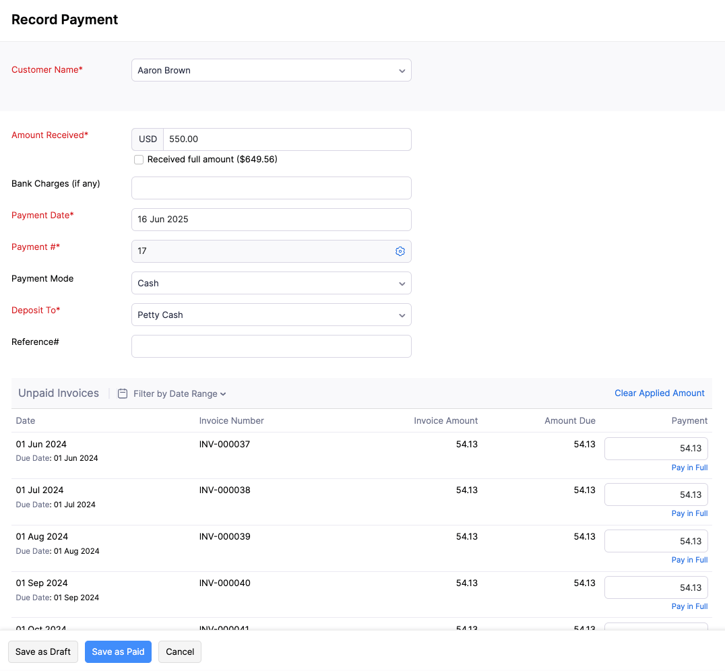Click the Customer Name dropdown chevron
Screen dimensions: 725x671
coord(402,70)
